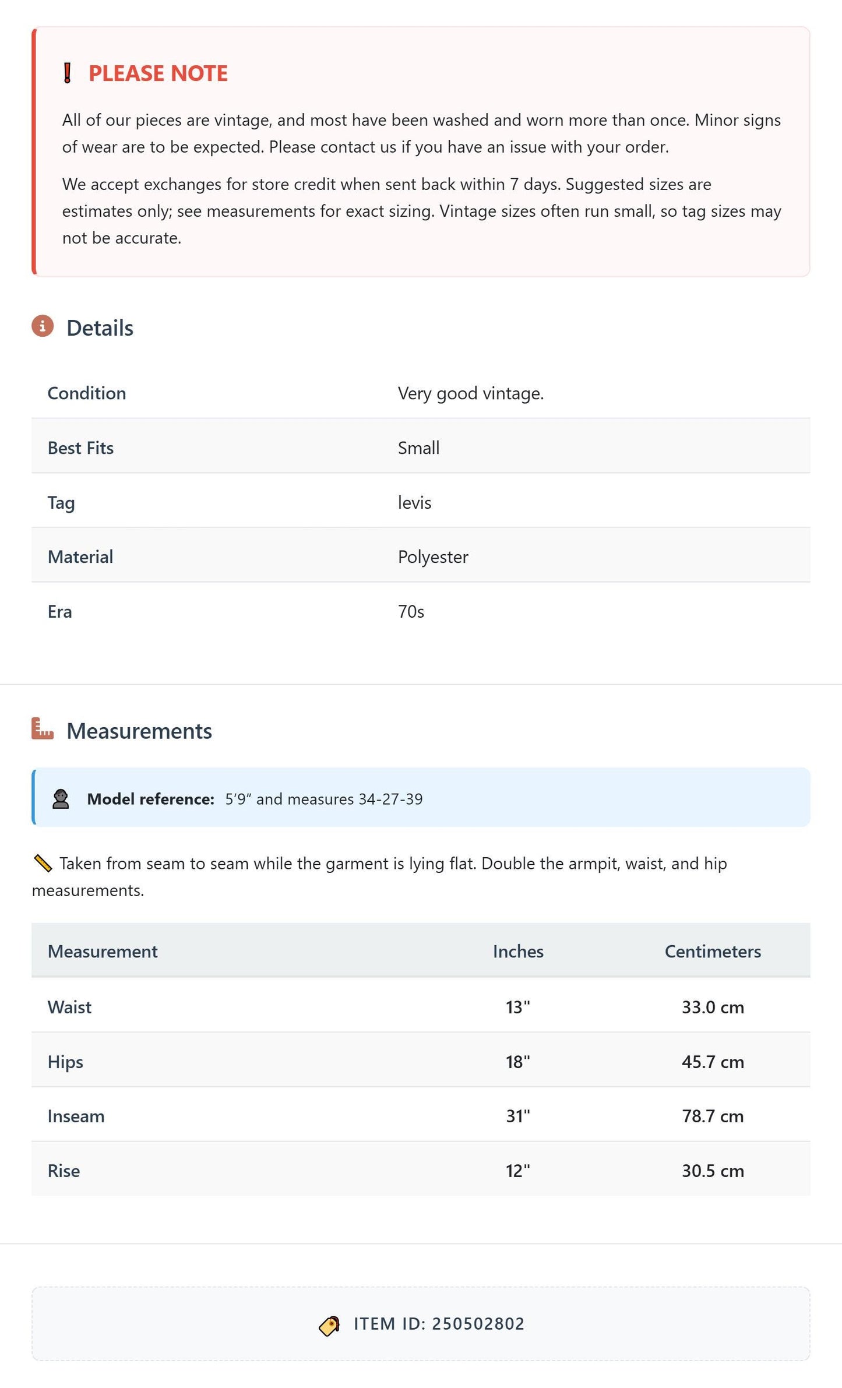
Task: Click the model reference person icon
Action: click(x=61, y=799)
